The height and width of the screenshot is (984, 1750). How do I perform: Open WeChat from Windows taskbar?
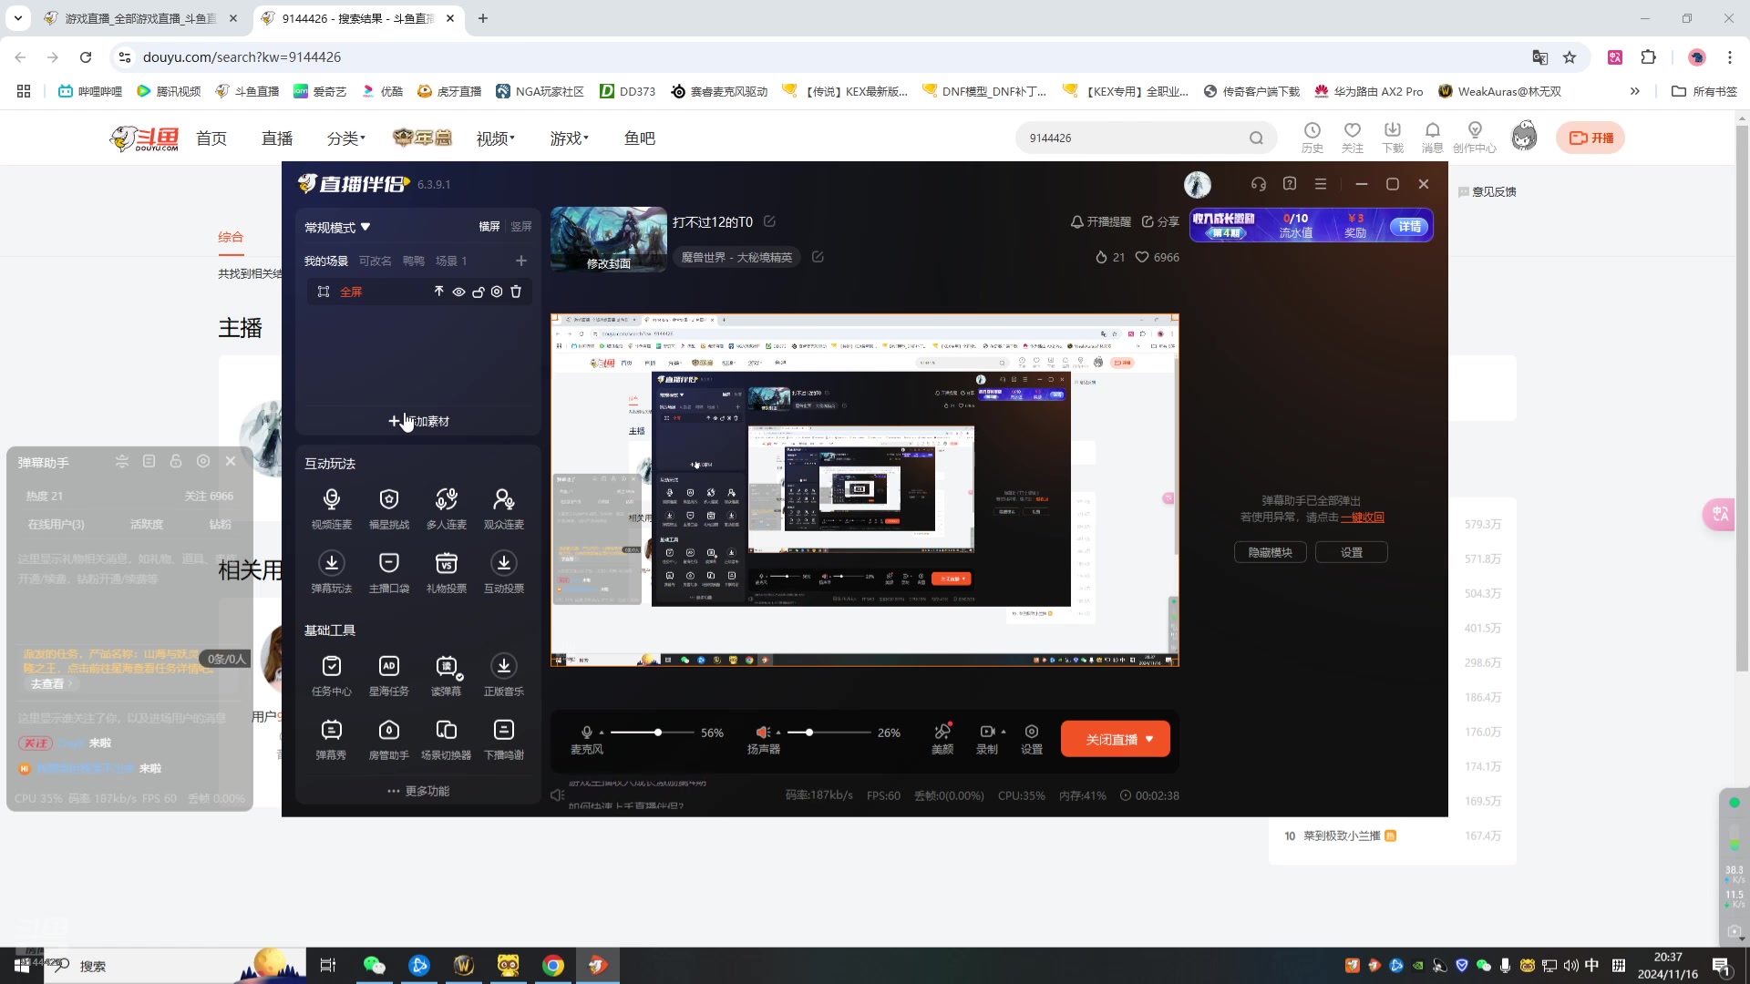point(375,966)
